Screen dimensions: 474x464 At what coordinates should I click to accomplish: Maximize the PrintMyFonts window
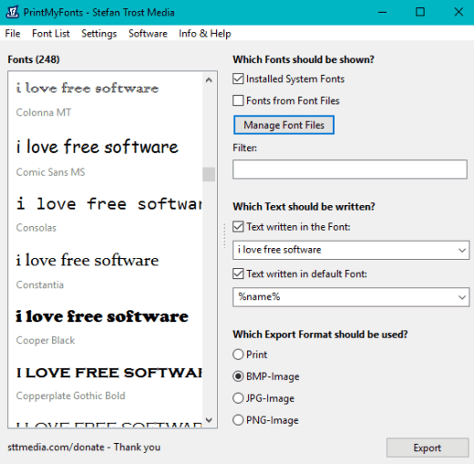tap(420, 12)
